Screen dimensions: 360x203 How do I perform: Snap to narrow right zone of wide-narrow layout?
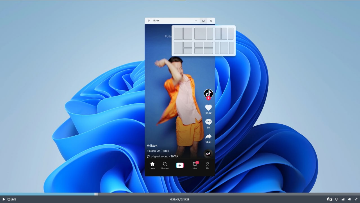pos(210,34)
